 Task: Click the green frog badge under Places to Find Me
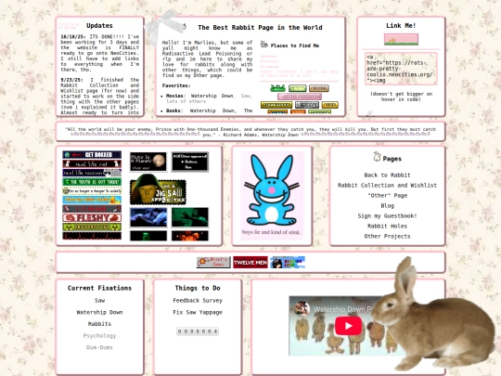pyautogui.click(x=277, y=88)
